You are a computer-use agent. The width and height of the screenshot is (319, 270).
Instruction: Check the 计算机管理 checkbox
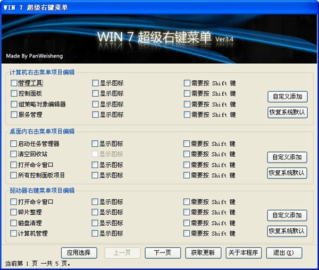tap(14, 233)
